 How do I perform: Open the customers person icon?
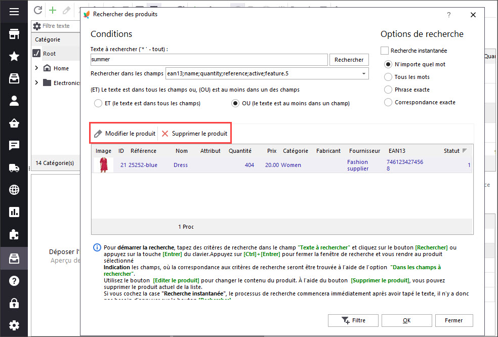pos(14,101)
